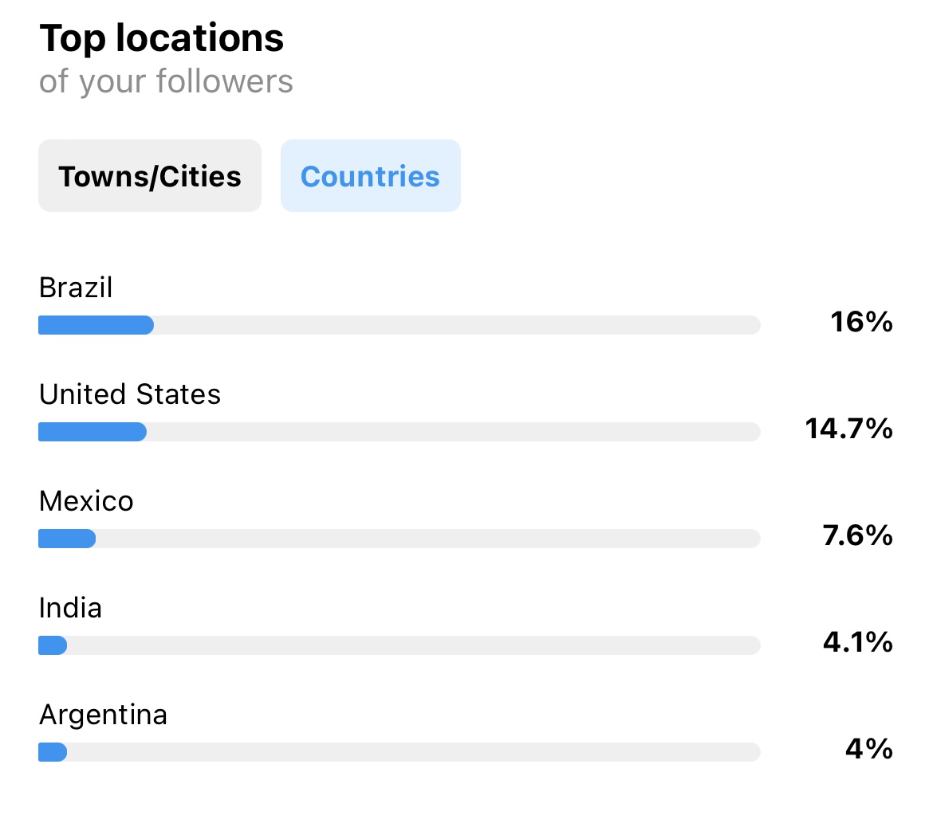
Task: Click the India blue progress bar
Action: (x=53, y=645)
